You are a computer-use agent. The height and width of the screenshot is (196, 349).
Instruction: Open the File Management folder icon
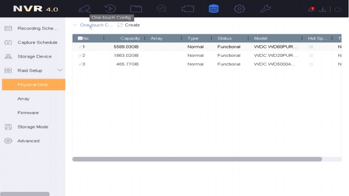pyautogui.click(x=136, y=9)
